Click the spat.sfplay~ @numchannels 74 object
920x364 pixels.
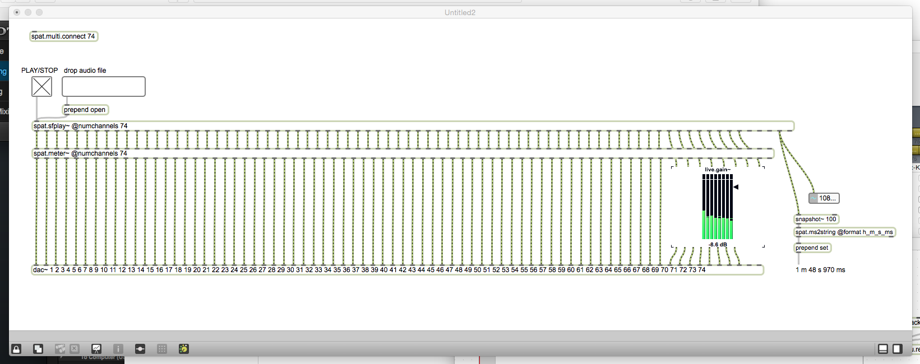click(x=413, y=126)
